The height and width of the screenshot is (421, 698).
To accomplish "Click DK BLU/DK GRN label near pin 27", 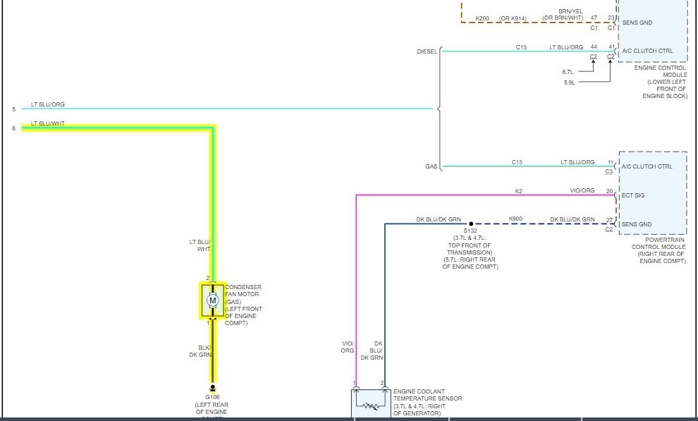I will [572, 219].
